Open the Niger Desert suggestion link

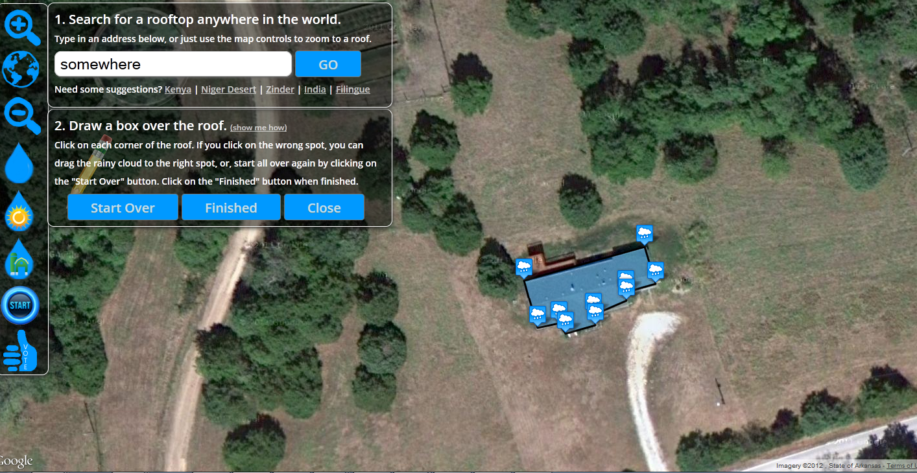point(228,89)
